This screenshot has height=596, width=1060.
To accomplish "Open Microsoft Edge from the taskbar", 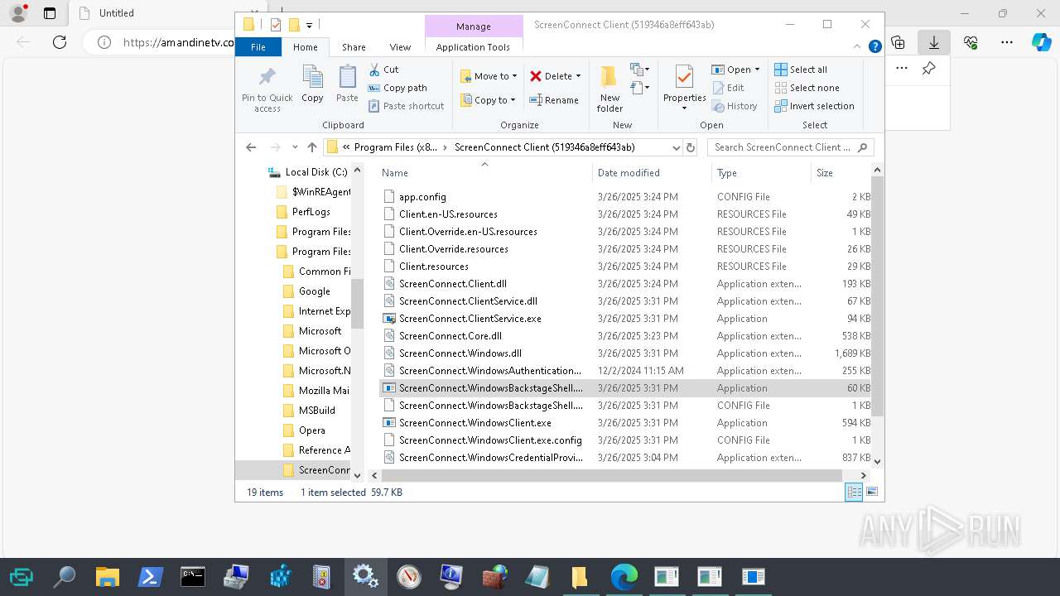I will click(x=624, y=576).
